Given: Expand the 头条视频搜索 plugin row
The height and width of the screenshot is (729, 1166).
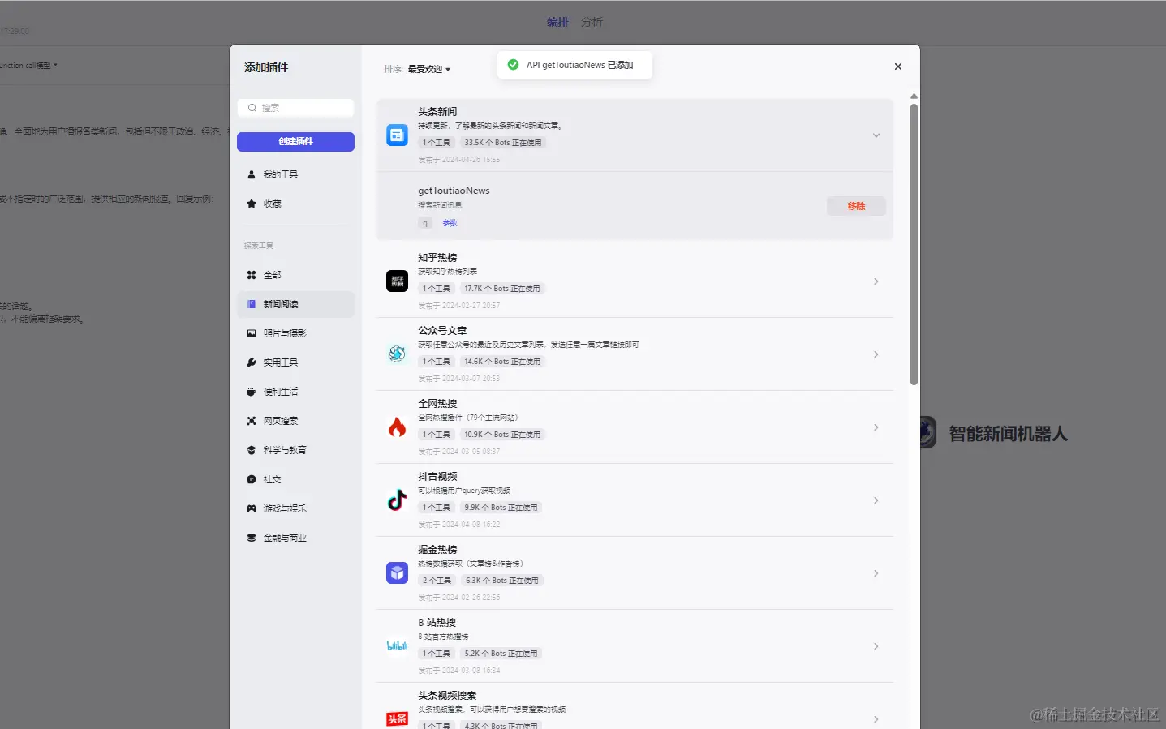Looking at the screenshot, I should (x=876, y=719).
